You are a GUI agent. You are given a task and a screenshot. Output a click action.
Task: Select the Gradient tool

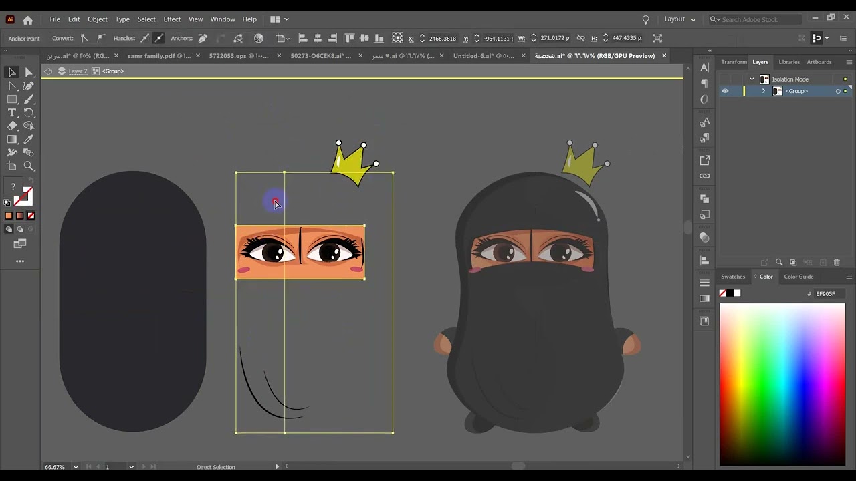(x=12, y=139)
